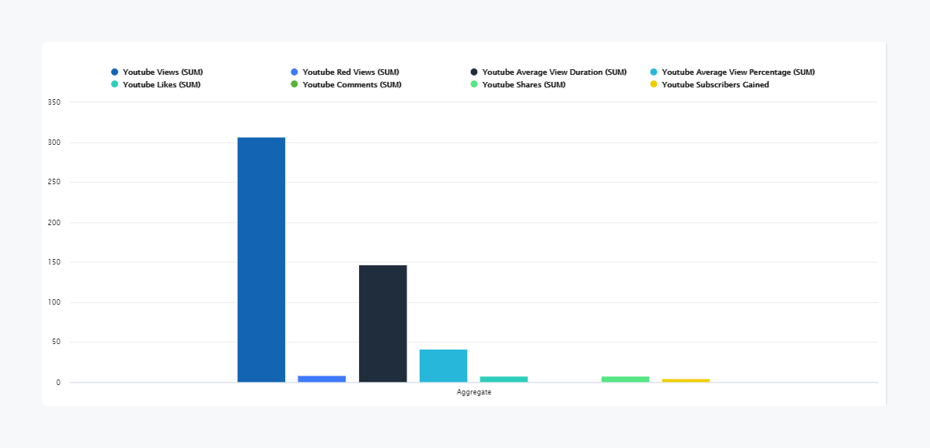Click the Youtube Subscribers Gained legend label
930x448 pixels.
pos(715,85)
